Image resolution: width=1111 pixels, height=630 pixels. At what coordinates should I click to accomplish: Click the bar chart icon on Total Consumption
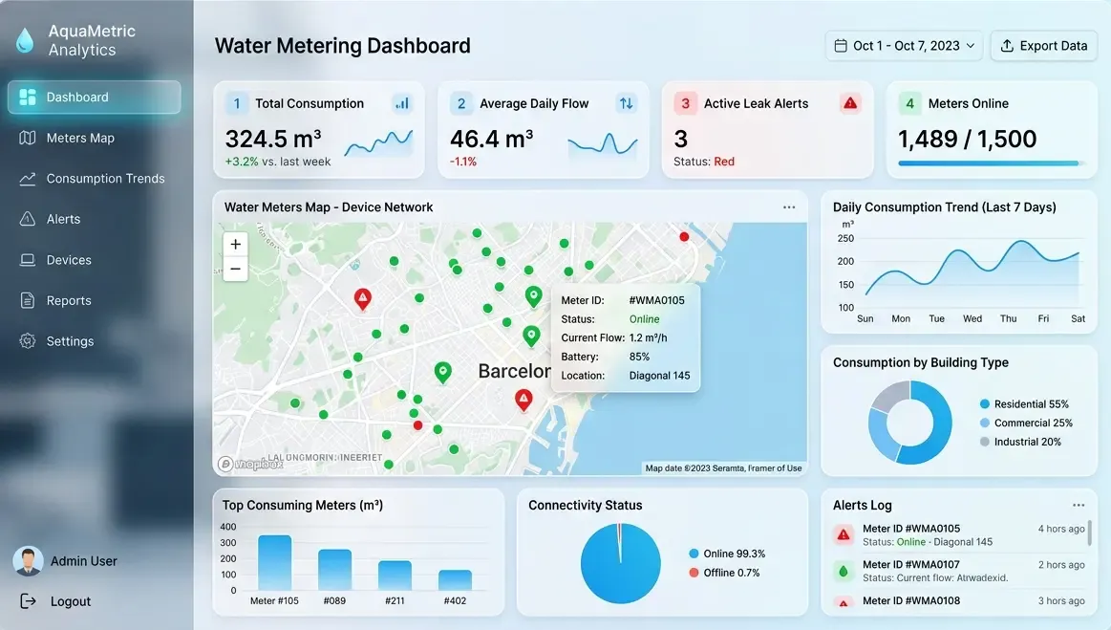(x=402, y=103)
